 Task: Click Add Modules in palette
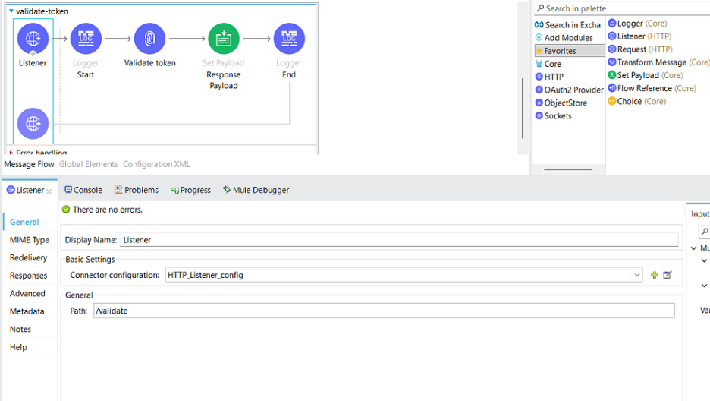click(564, 38)
